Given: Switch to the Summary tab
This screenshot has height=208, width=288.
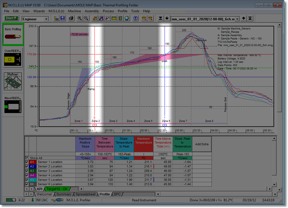Looking at the screenshot, I should click(64, 194).
